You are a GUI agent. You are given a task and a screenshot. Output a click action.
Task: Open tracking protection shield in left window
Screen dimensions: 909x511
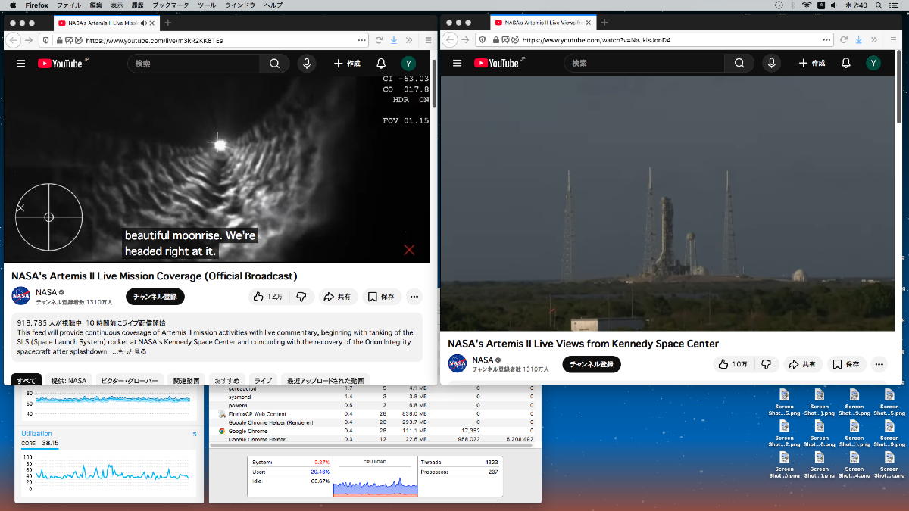click(x=46, y=40)
